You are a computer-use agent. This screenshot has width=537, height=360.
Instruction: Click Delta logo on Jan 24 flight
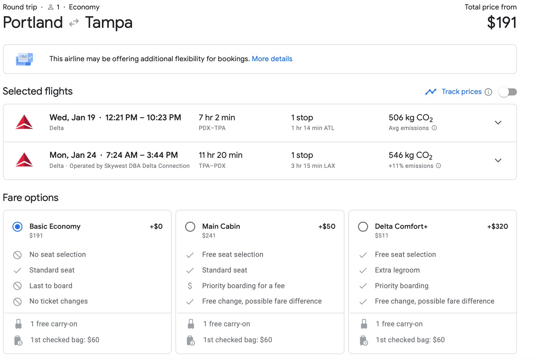(x=24, y=160)
